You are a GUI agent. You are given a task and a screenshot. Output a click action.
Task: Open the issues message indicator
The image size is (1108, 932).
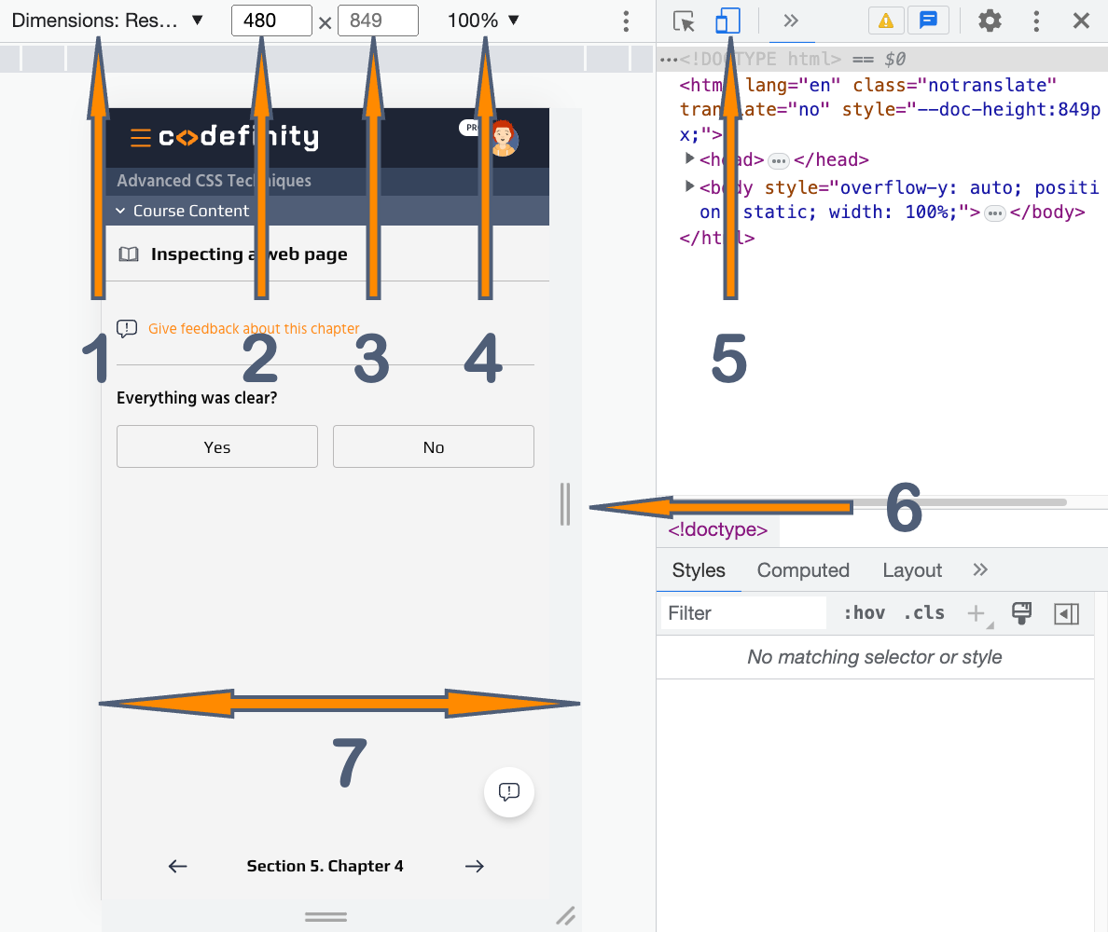pyautogui.click(x=929, y=21)
